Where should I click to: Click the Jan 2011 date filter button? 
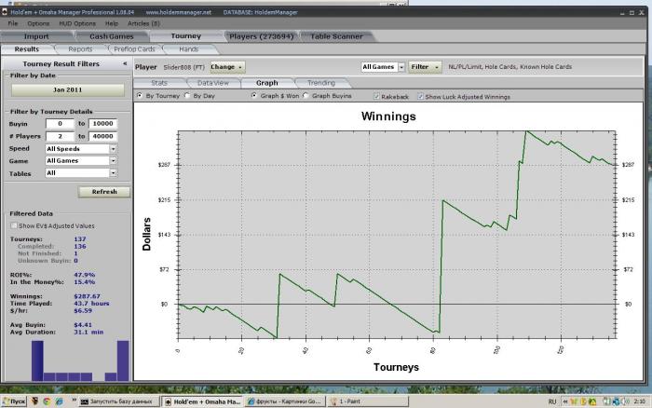tap(68, 89)
